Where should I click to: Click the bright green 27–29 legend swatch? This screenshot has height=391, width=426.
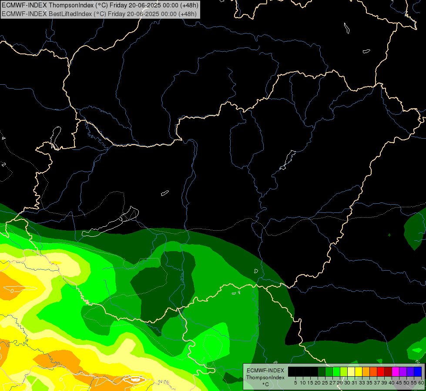336,371
